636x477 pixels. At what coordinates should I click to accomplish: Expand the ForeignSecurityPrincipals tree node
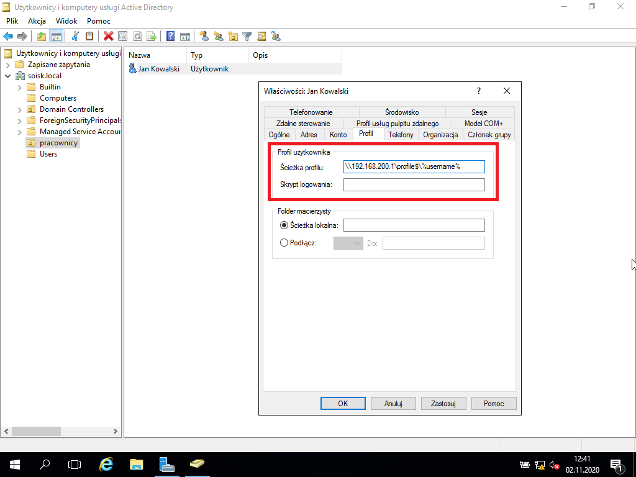pos(19,121)
